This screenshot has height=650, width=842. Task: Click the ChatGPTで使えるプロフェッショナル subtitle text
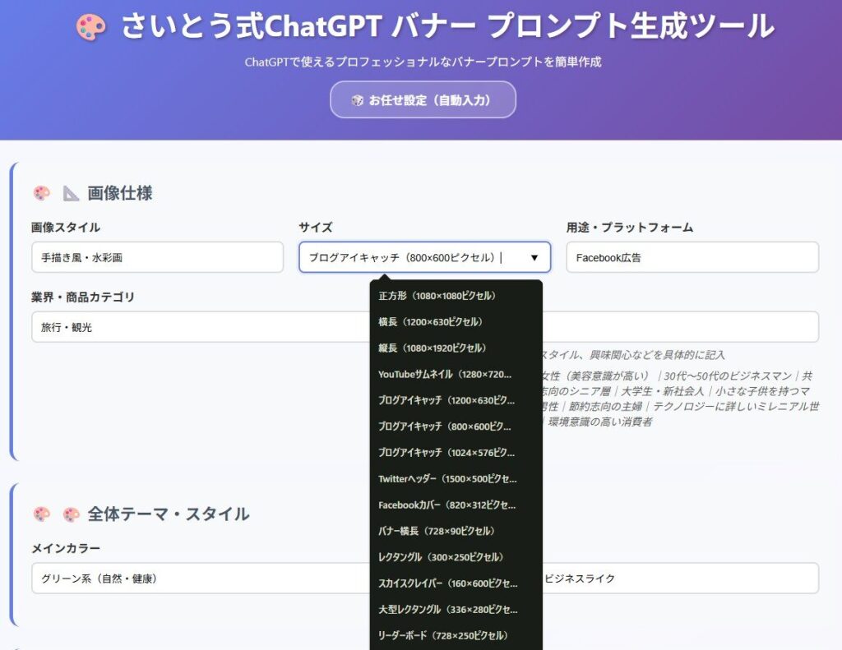pyautogui.click(x=423, y=62)
